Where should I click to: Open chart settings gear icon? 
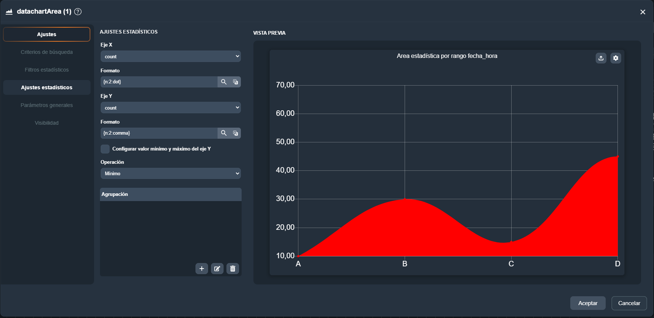pyautogui.click(x=615, y=58)
